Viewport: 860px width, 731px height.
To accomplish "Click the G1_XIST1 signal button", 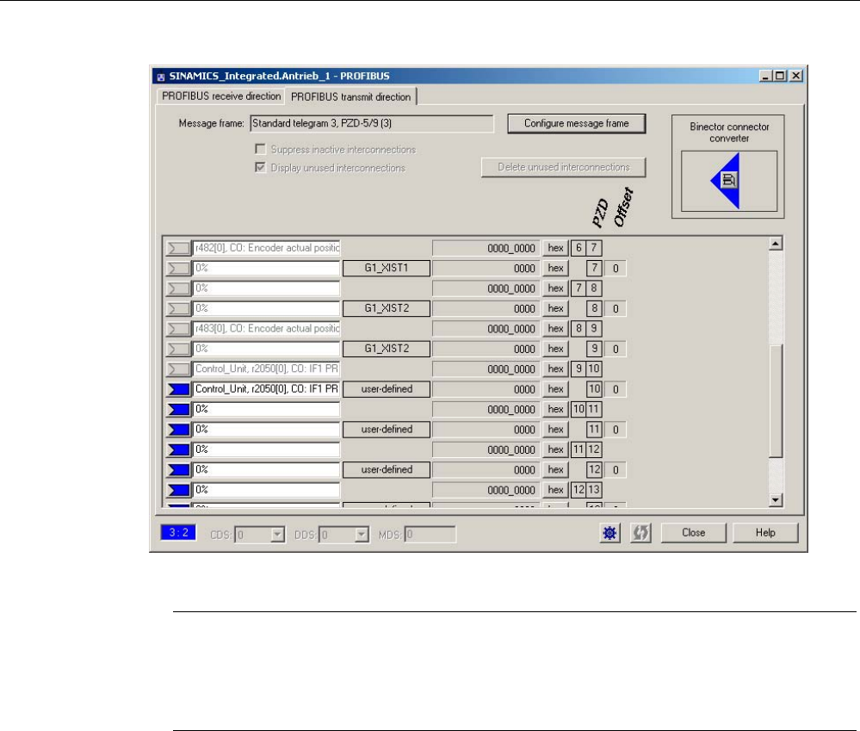I will (387, 268).
